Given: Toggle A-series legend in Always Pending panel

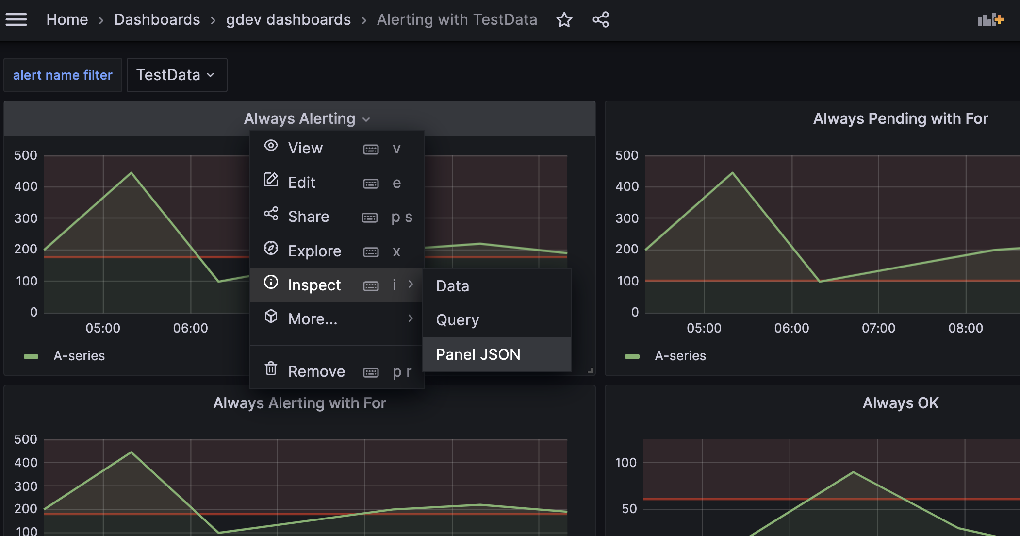Looking at the screenshot, I should pyautogui.click(x=680, y=356).
